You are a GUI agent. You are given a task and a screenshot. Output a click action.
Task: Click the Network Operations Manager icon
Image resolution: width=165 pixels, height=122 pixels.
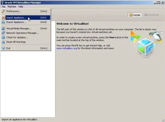pos(3,33)
